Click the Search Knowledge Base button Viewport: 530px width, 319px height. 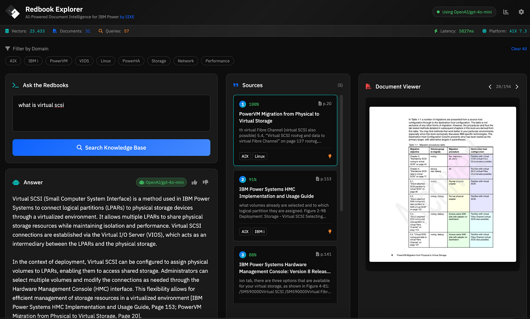(x=111, y=147)
